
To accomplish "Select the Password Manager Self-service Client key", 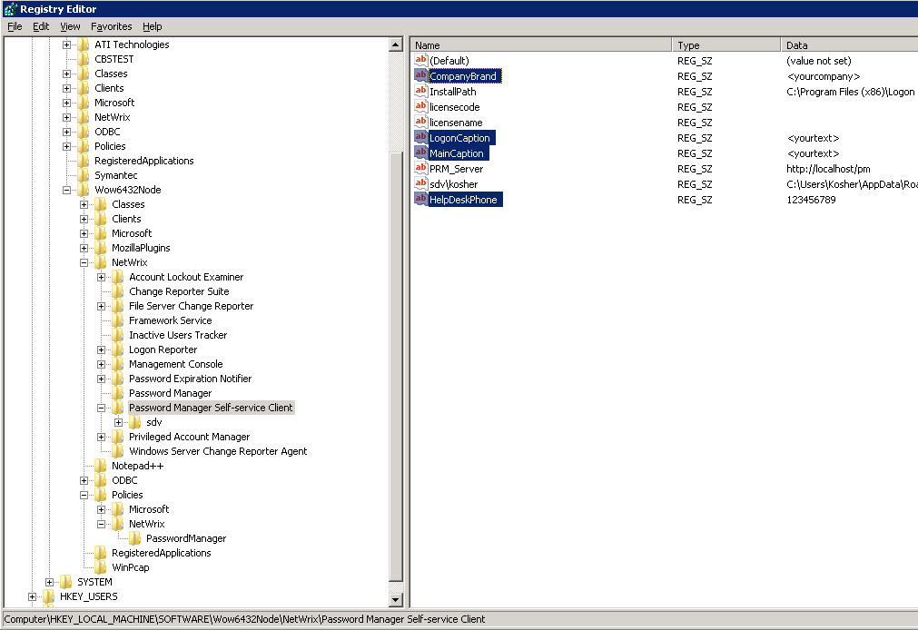I will click(211, 408).
